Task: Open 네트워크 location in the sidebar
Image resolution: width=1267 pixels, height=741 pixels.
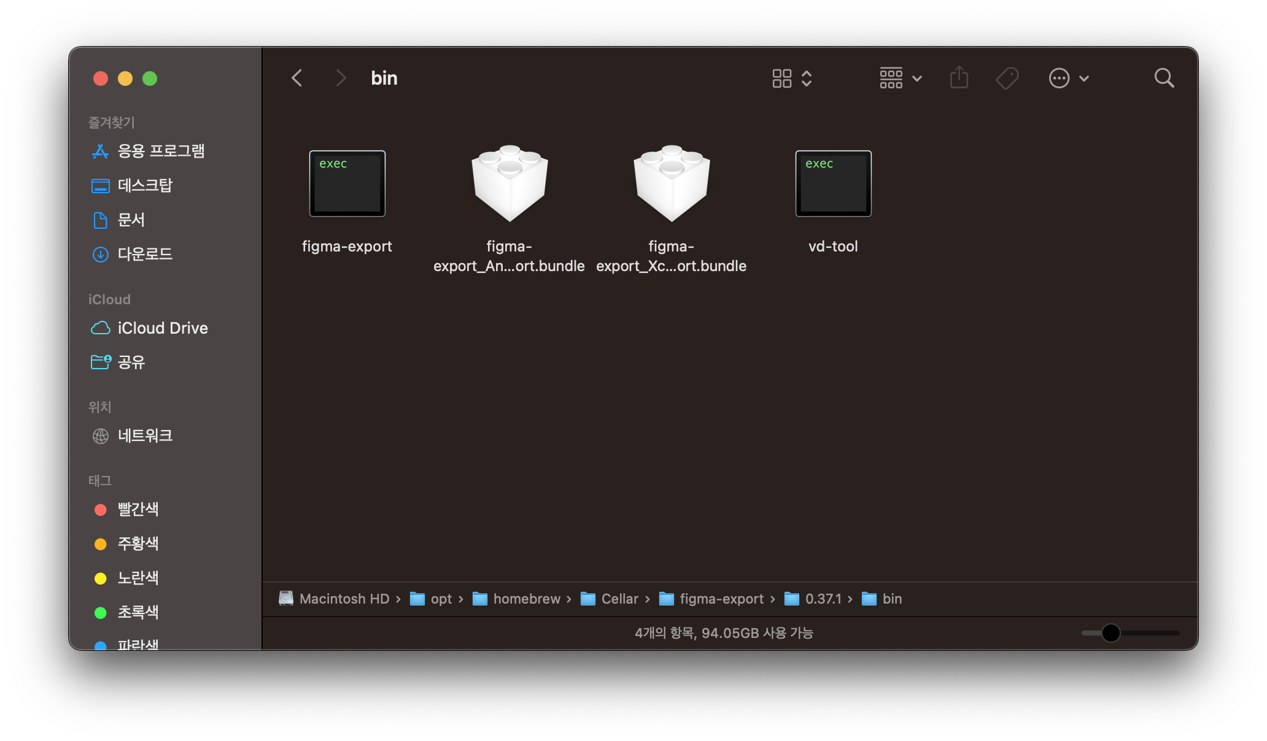Action: point(145,436)
